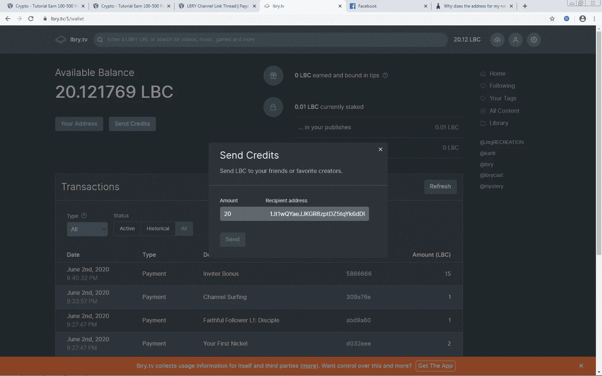
Task: Open the settings gear icon in header
Action: (534, 40)
